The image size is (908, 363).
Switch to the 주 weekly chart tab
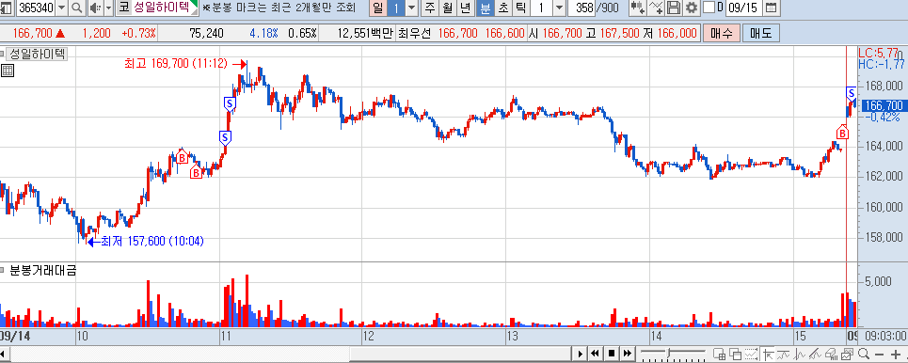point(430,8)
